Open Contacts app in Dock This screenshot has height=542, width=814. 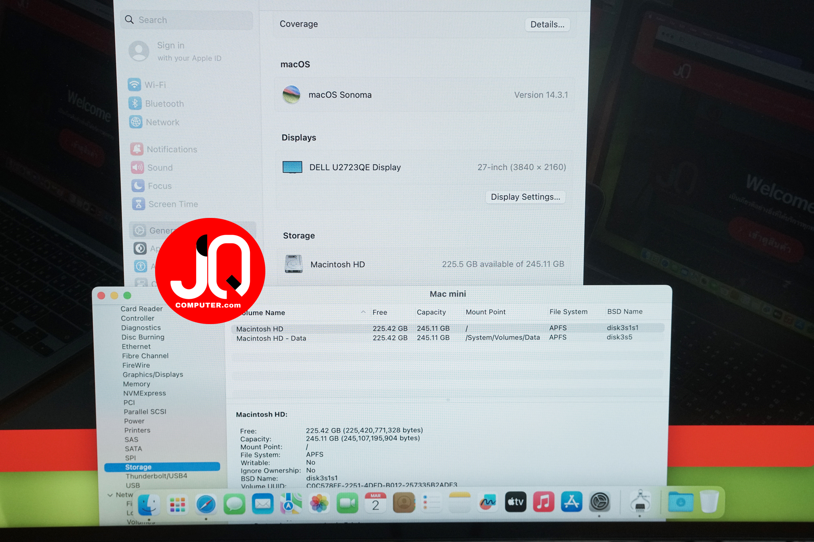click(404, 503)
